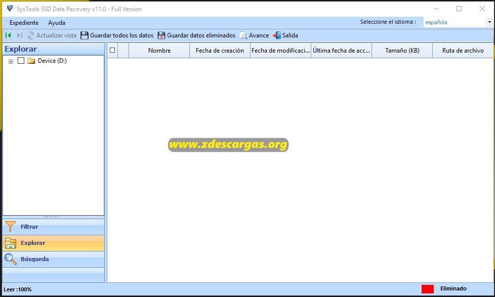Click the Actualizar vista label
Screen dimensions: 495x297
click(x=56, y=35)
